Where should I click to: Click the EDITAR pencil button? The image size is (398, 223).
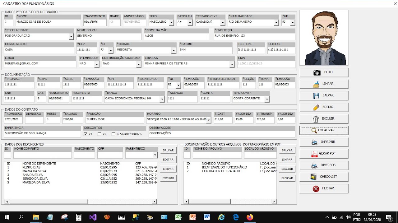coord(324,107)
